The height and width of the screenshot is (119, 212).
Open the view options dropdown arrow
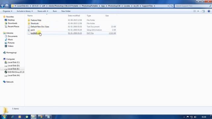coord(198,11)
